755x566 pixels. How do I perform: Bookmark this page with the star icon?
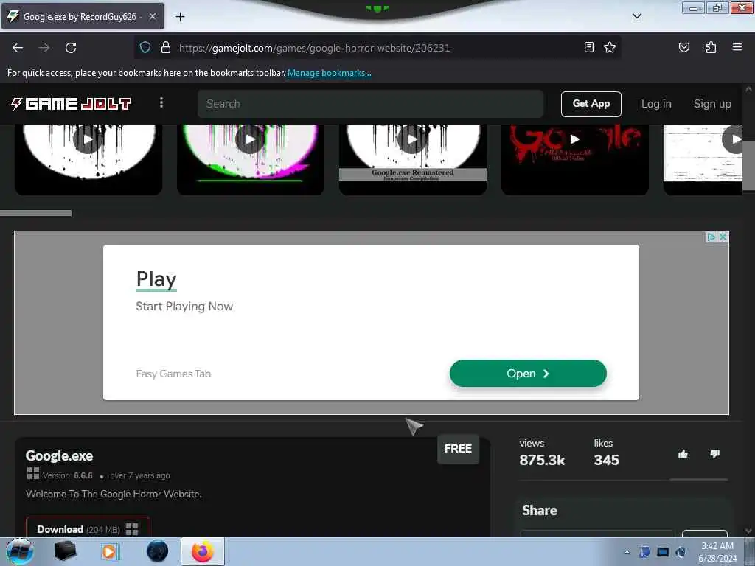point(610,47)
